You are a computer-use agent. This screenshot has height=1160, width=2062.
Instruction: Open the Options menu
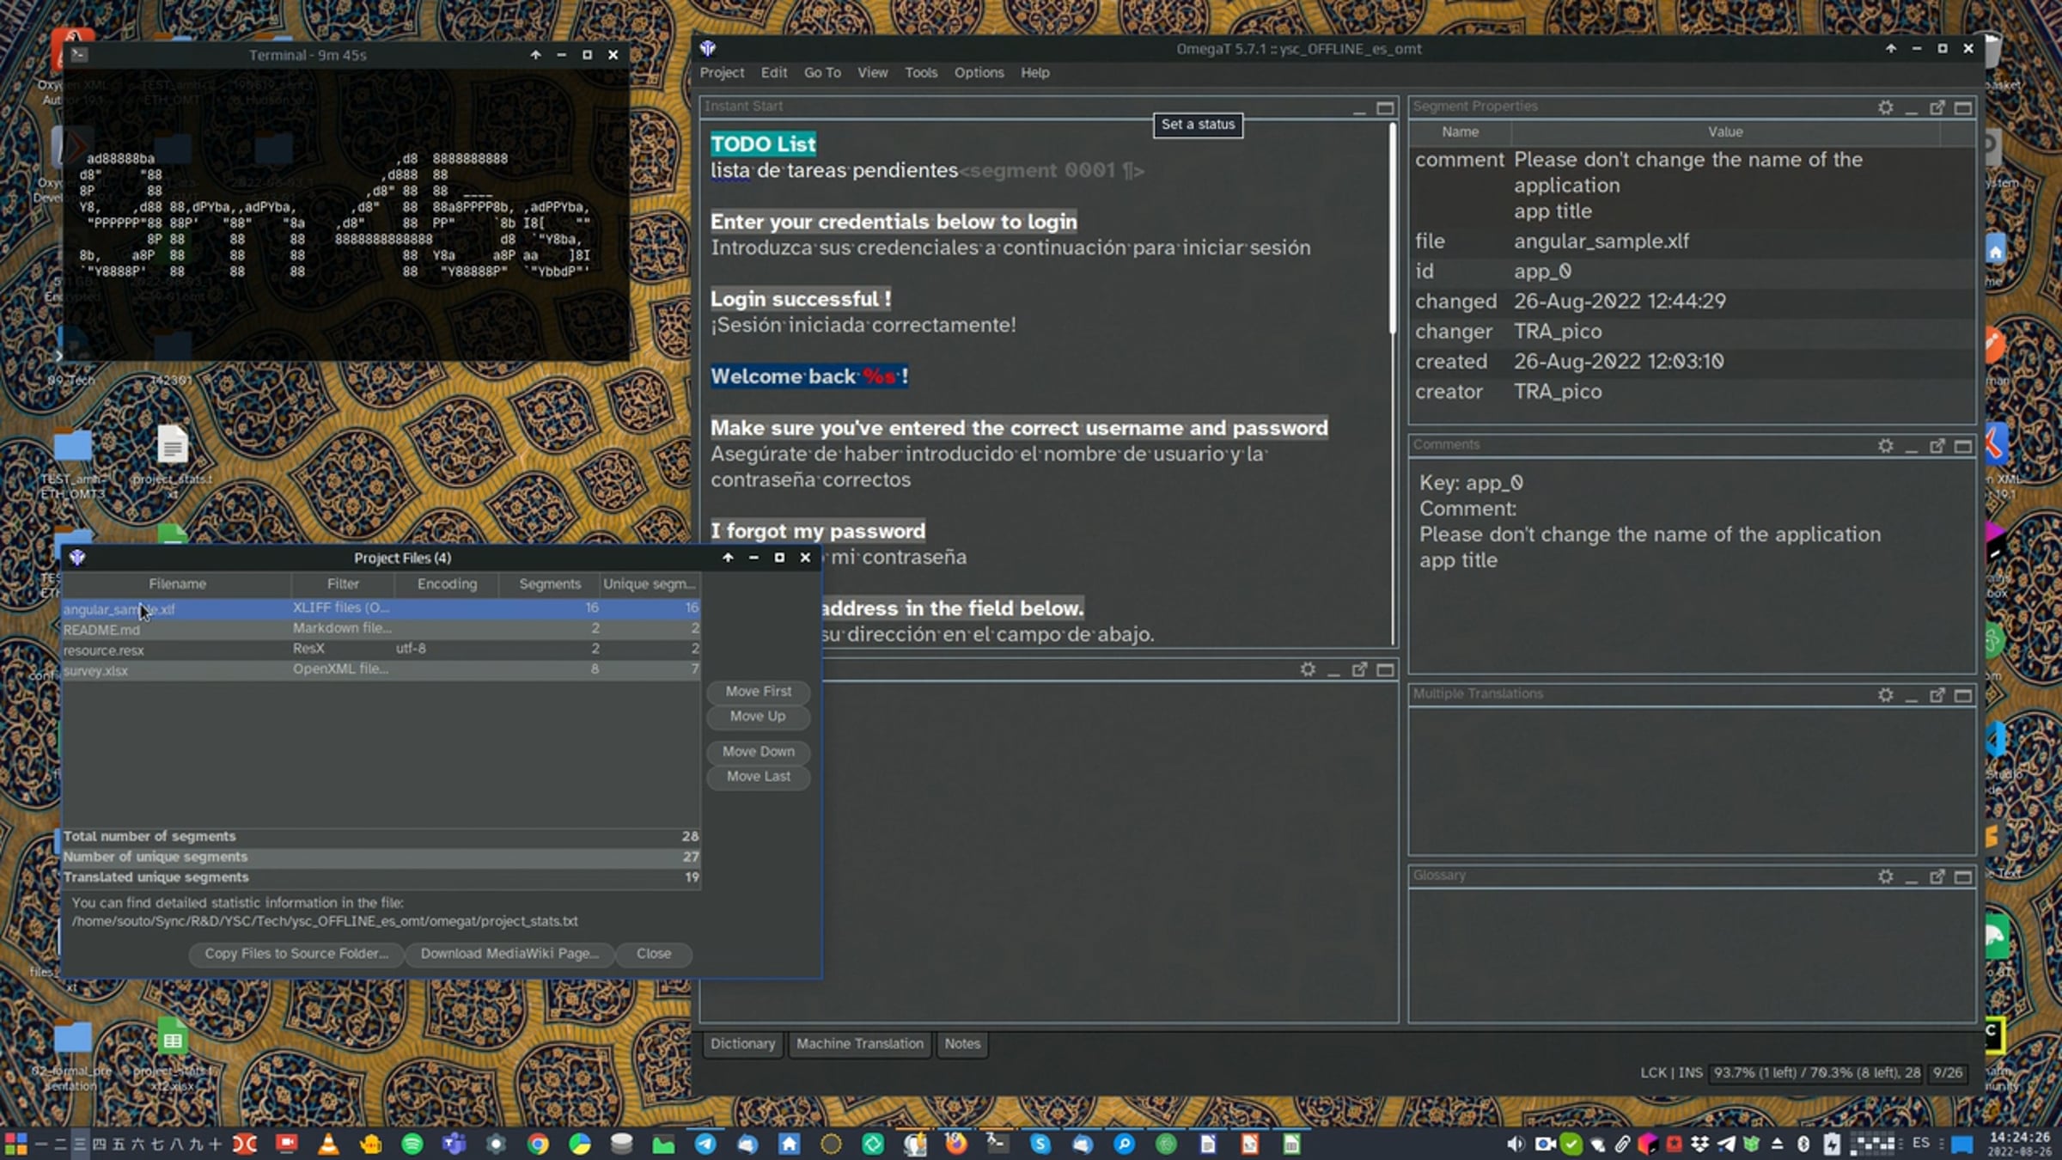click(979, 73)
